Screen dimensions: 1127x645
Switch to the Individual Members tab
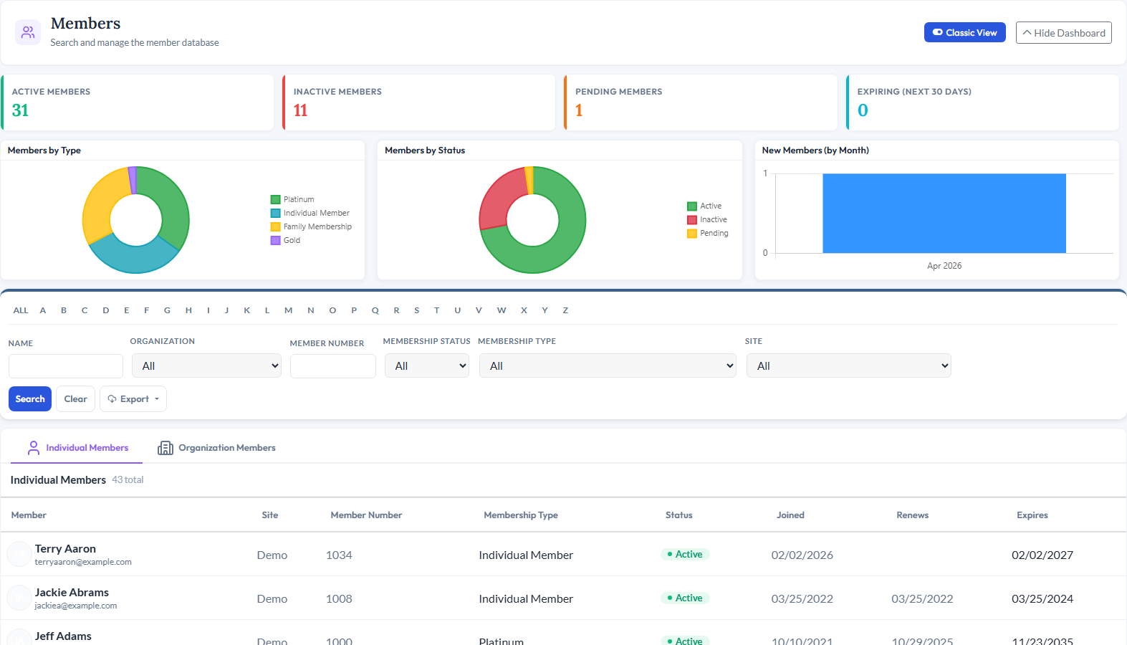[77, 448]
